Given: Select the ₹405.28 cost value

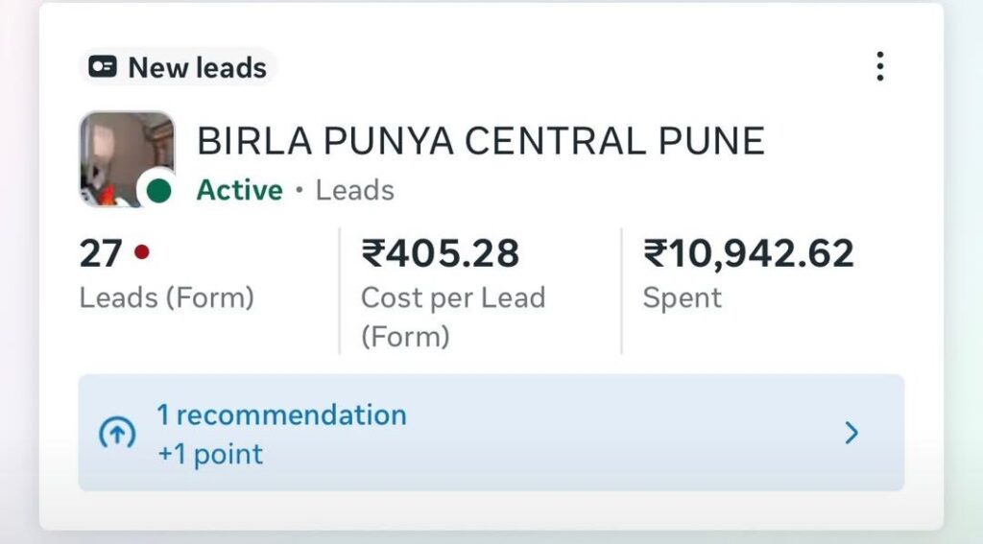Looking at the screenshot, I should click(x=440, y=254).
